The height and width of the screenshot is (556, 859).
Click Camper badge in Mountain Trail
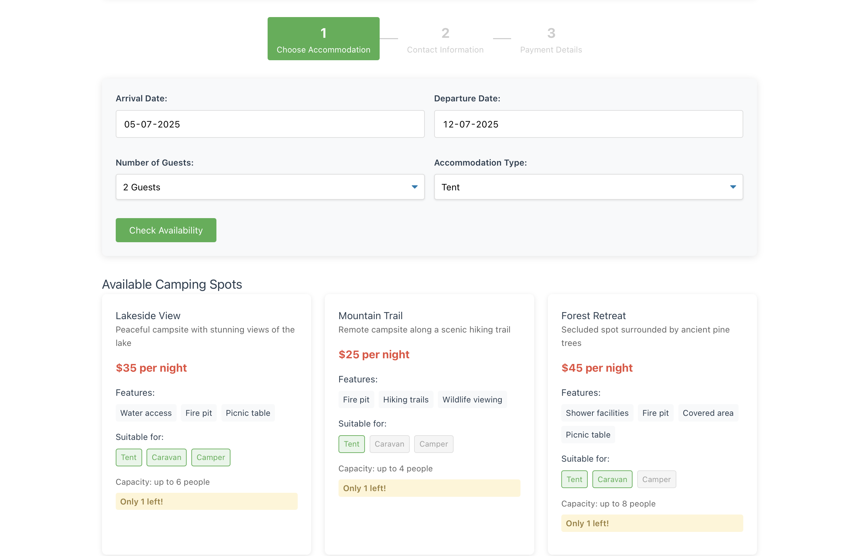(434, 444)
